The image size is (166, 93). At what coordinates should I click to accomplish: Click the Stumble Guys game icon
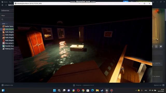point(4,46)
